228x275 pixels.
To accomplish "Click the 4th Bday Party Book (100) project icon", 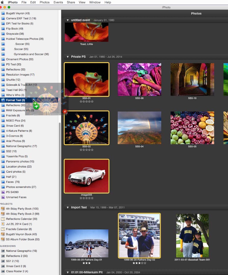I will [3, 209].
